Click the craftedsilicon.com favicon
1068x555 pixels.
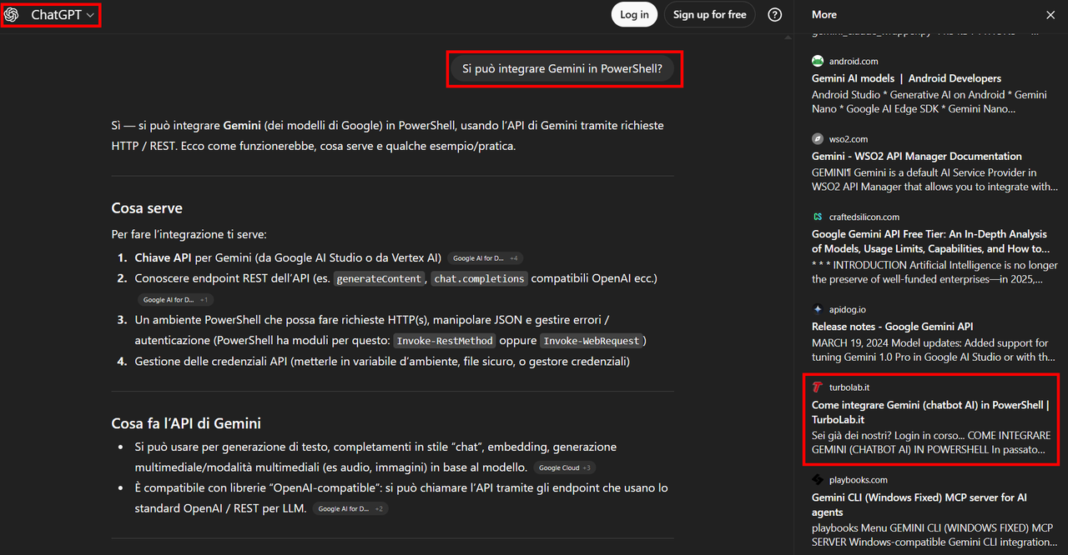[x=818, y=217]
